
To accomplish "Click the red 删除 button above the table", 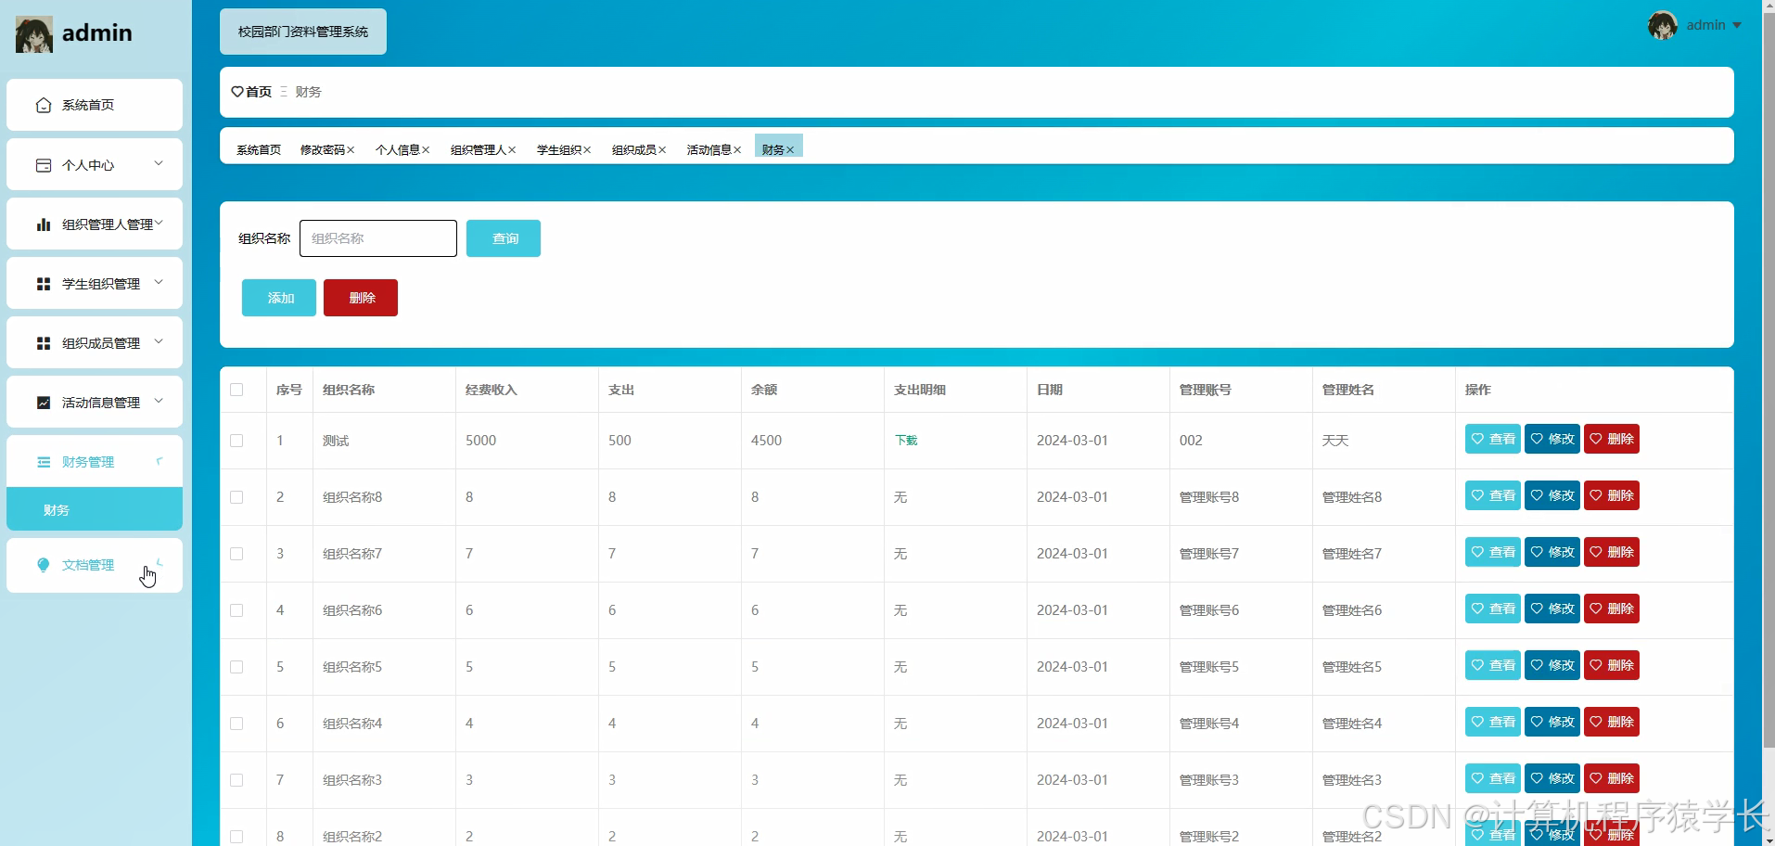I will click(x=361, y=298).
